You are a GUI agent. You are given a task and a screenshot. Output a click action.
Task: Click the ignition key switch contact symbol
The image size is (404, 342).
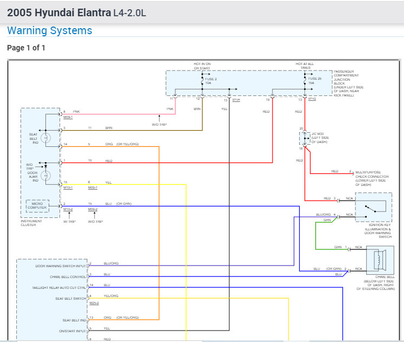[x=371, y=209]
